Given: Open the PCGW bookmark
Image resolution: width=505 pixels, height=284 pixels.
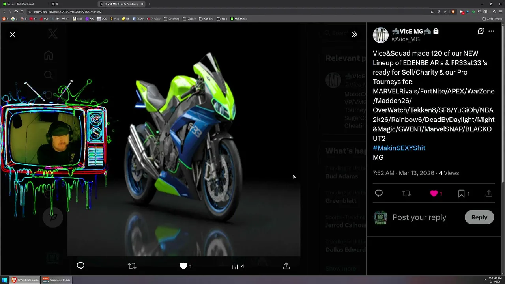Looking at the screenshot, I should (x=138, y=19).
